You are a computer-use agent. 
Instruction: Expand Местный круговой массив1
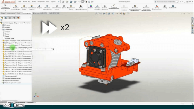tap(1, 83)
